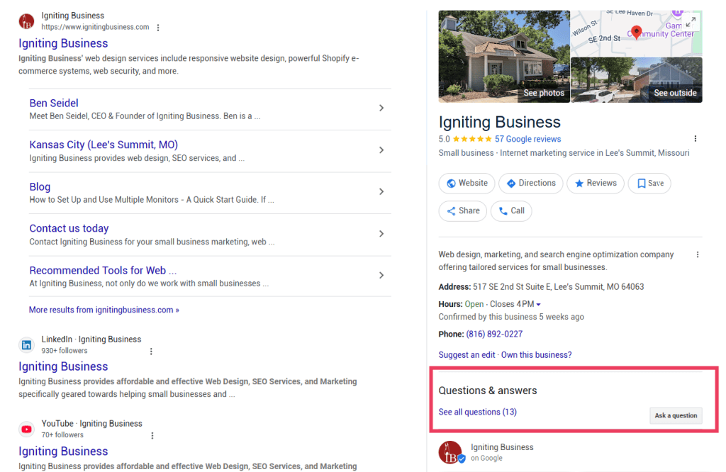Click the LinkedIn logo icon

point(26,344)
